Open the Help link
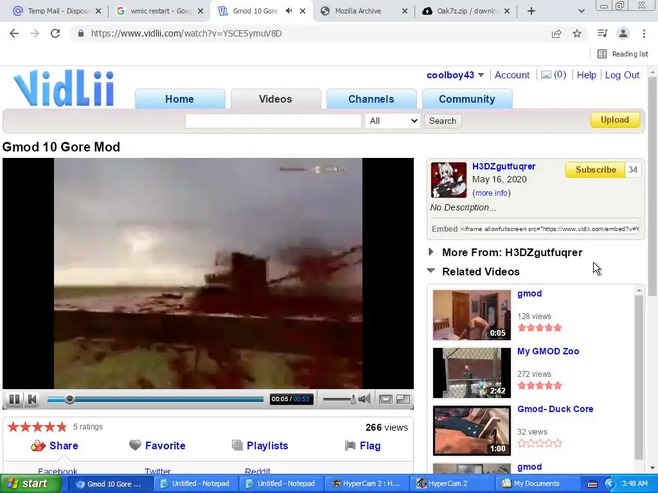Screen dimensions: 658x493 [586, 75]
